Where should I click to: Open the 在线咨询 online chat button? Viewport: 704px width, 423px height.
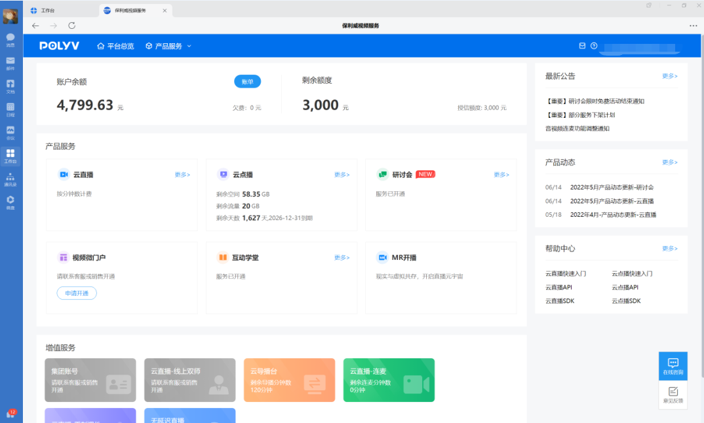[673, 365]
